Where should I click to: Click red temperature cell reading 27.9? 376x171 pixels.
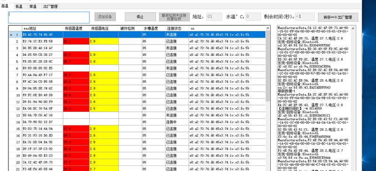click(x=76, y=129)
